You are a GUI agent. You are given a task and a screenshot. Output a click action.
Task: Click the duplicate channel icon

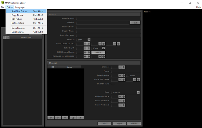[58, 118]
